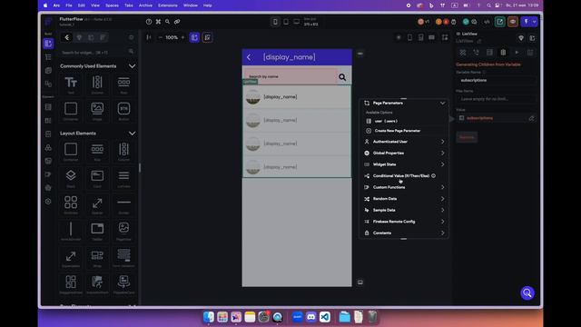Click the Max Items input field
This screenshot has width=581, height=327.
497,99
